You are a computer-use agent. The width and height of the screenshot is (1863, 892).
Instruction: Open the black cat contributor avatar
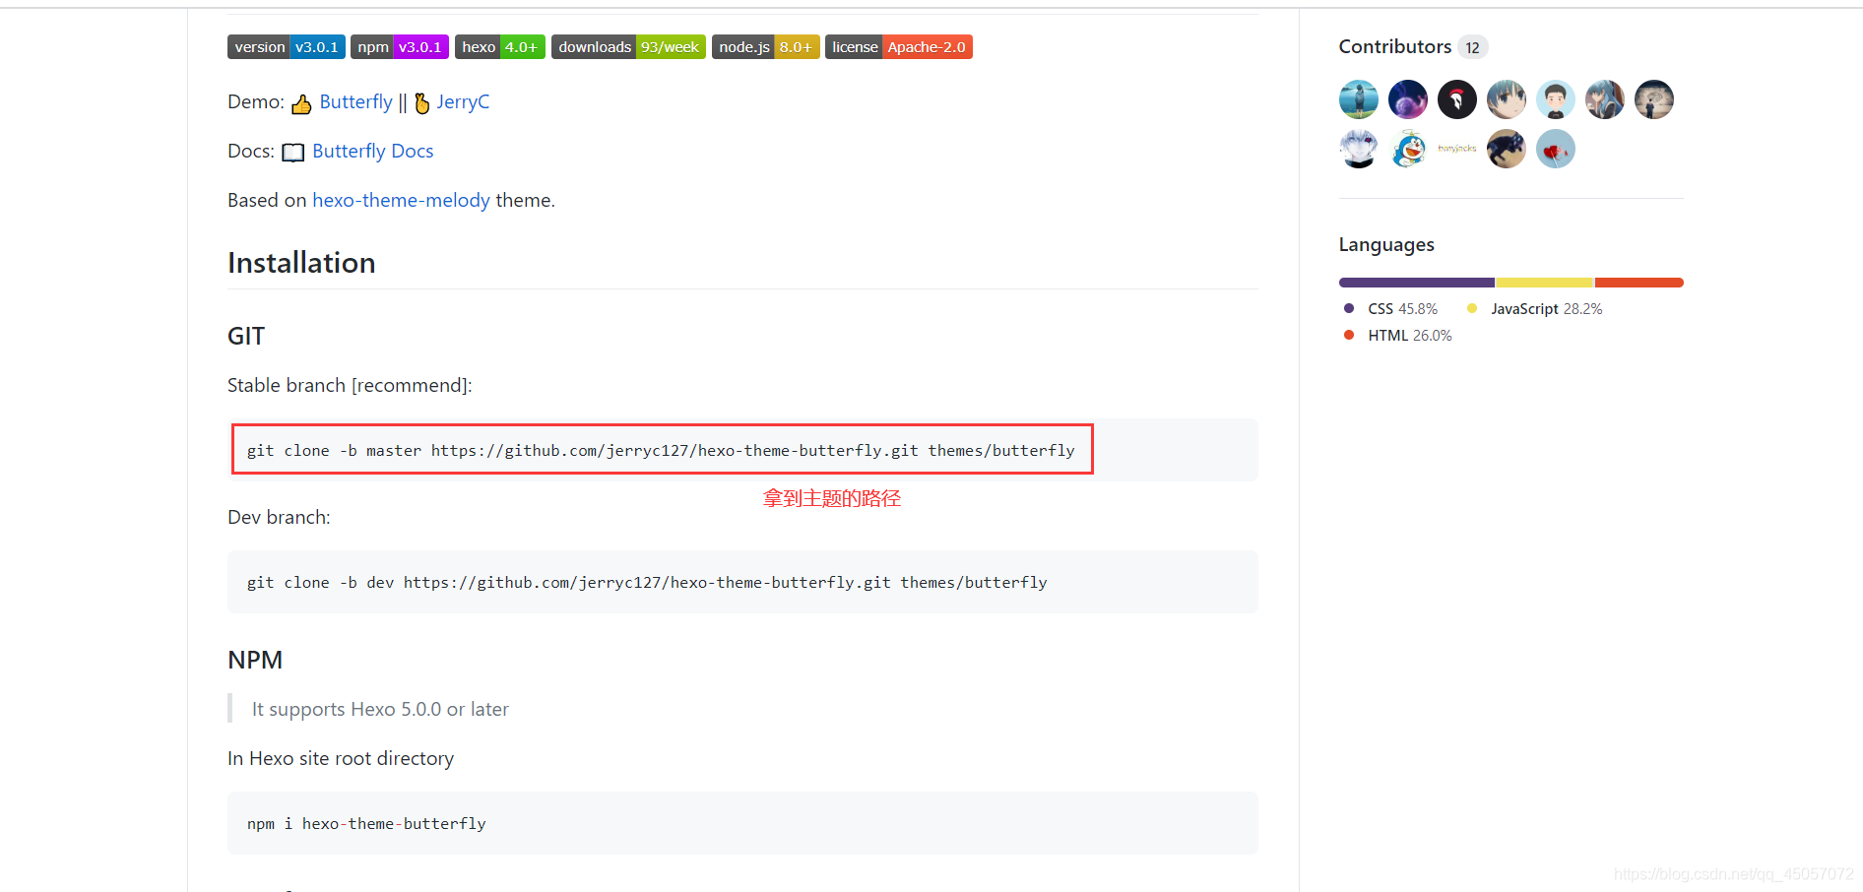click(1506, 149)
